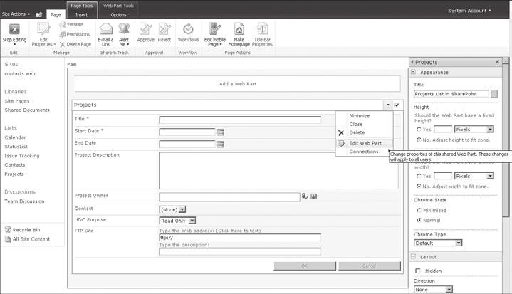This screenshot has height=294, width=512.
Task: Open the Workflows ribbon icon
Action: coord(188,29)
